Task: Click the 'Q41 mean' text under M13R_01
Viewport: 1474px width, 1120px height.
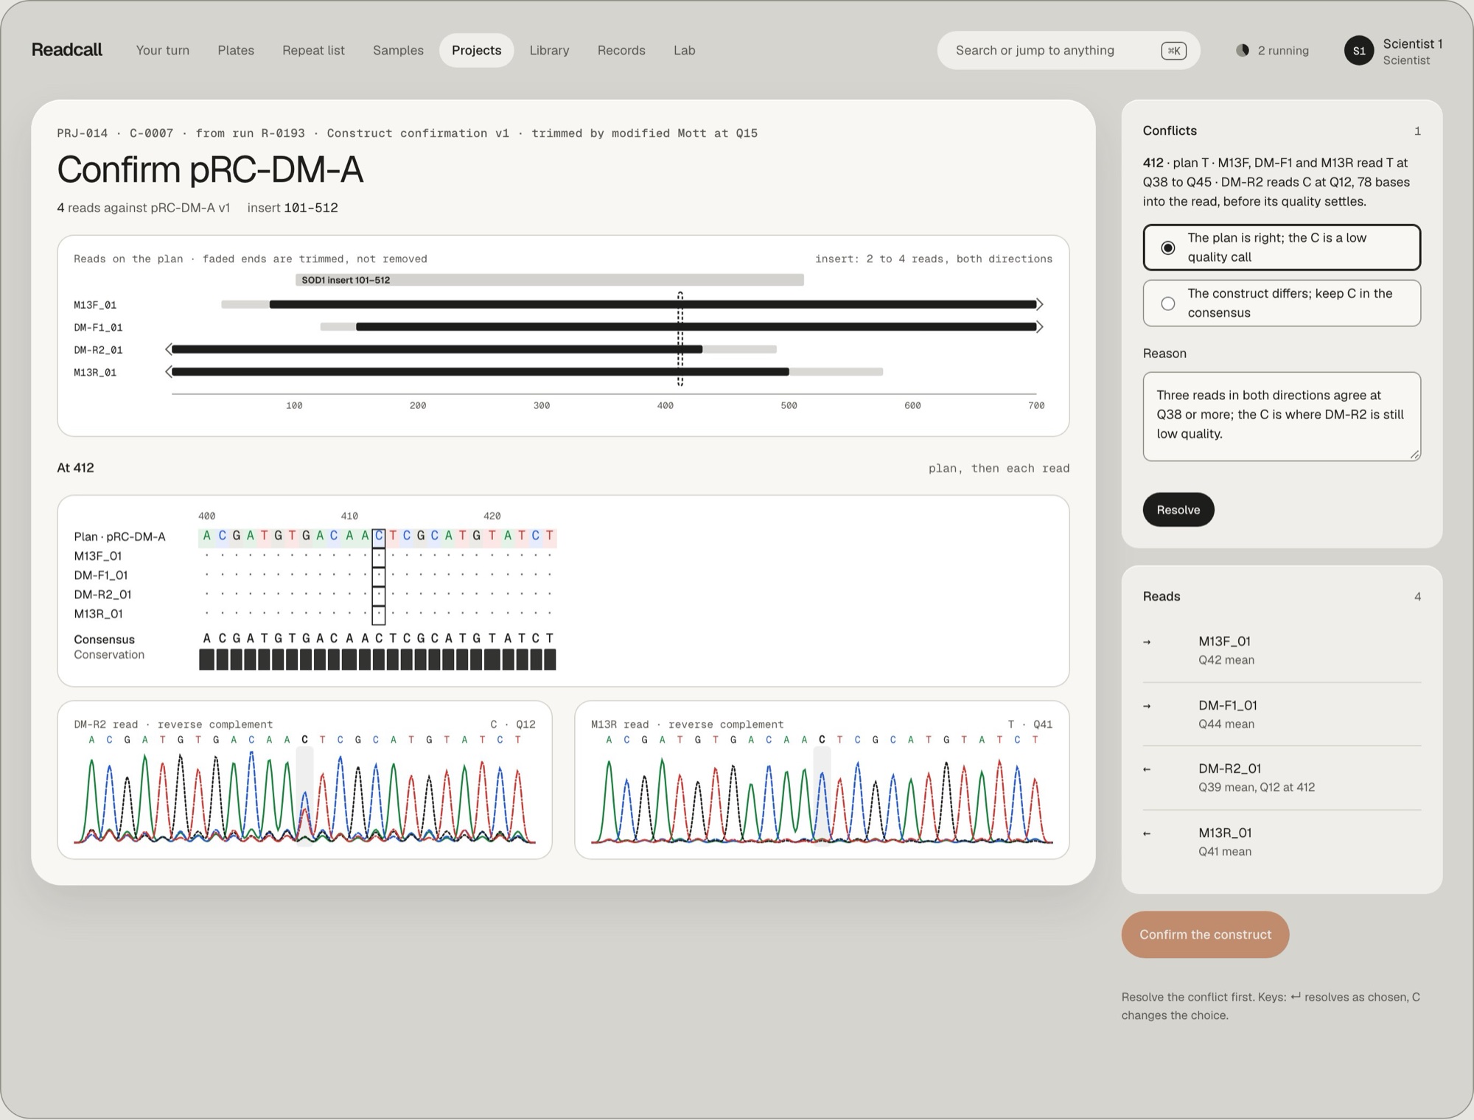Action: coord(1224,852)
